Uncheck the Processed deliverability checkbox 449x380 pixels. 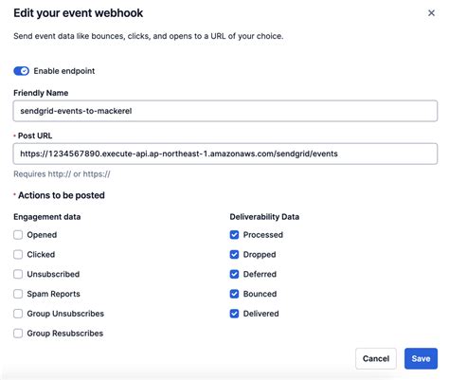(234, 235)
